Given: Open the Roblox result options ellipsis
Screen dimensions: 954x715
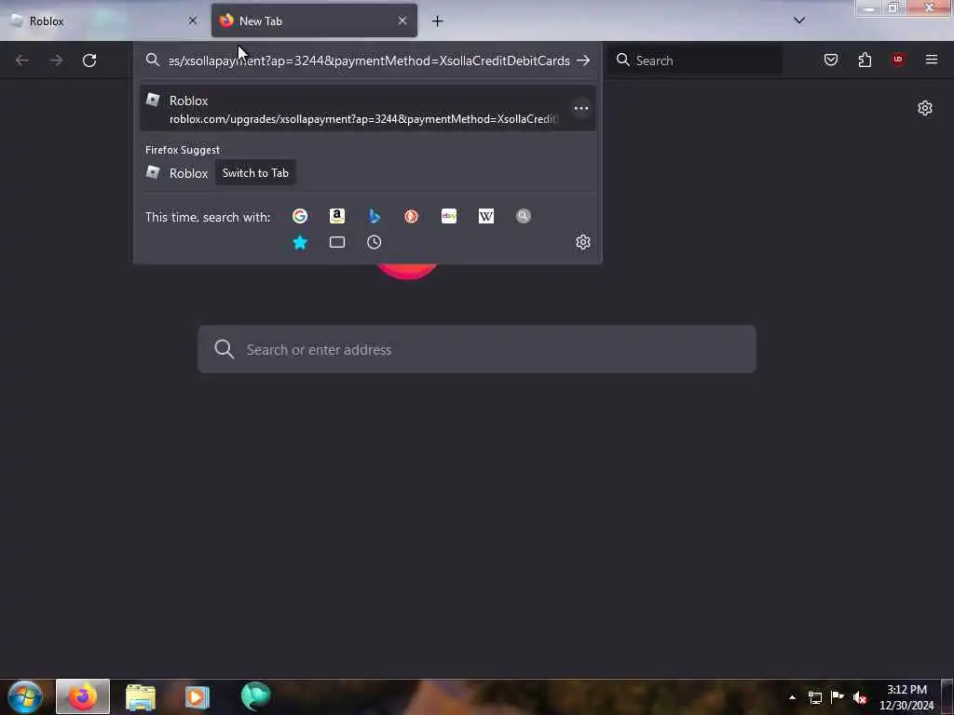Looking at the screenshot, I should (x=581, y=108).
